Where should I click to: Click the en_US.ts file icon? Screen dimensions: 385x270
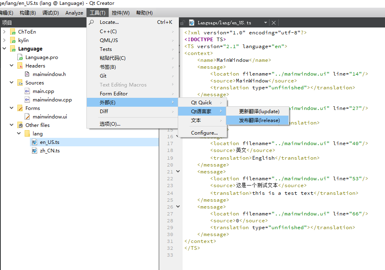tap(35, 142)
